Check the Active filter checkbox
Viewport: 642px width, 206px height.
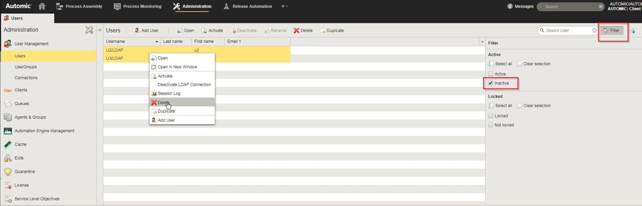[490, 74]
